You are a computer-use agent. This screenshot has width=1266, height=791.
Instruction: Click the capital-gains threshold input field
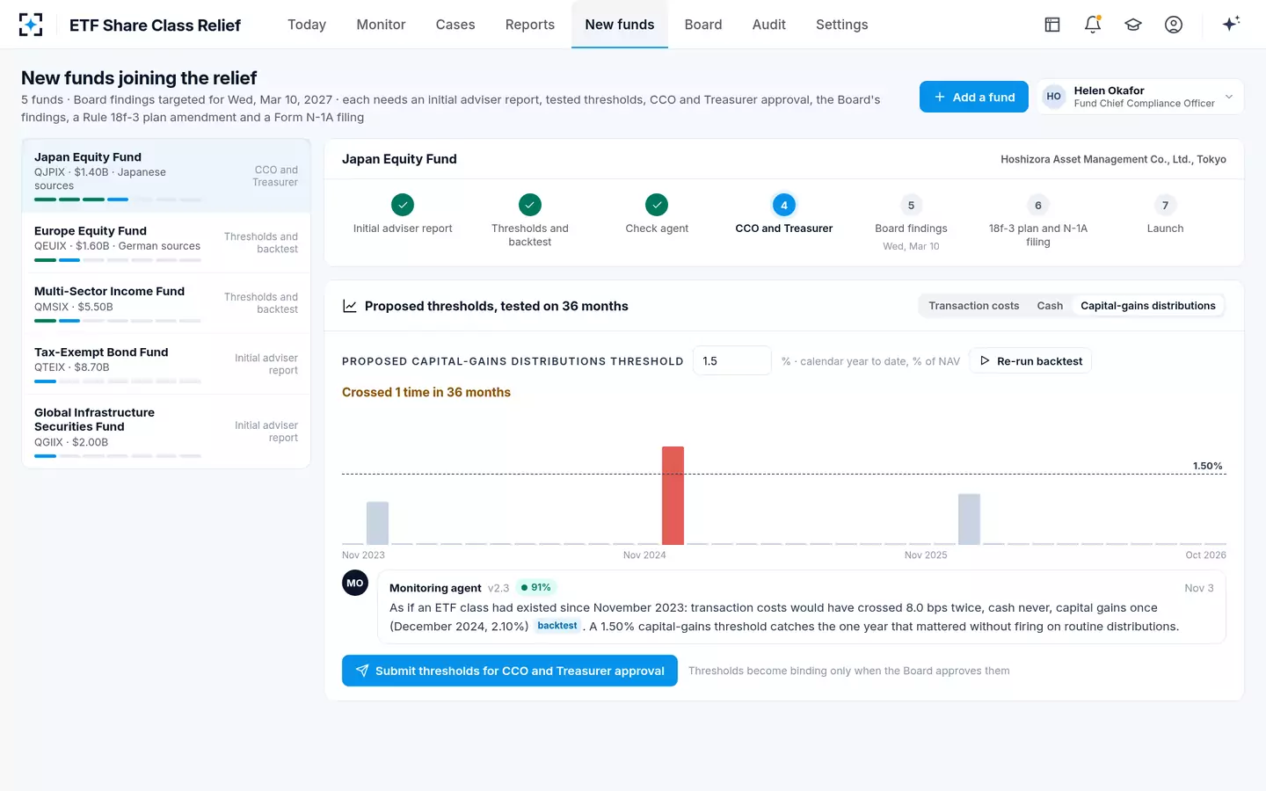coord(732,361)
